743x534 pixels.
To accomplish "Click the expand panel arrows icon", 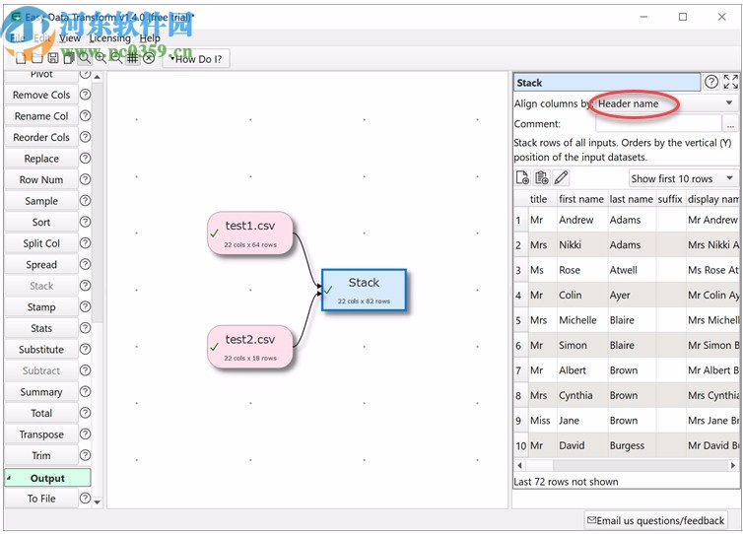I will 730,82.
